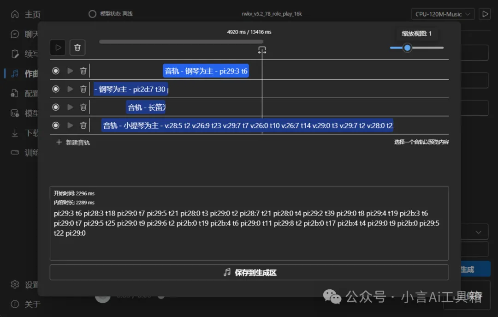Click the 选择一个音轨以预览内容 hint text
The width and height of the screenshot is (498, 317).
pyautogui.click(x=421, y=142)
